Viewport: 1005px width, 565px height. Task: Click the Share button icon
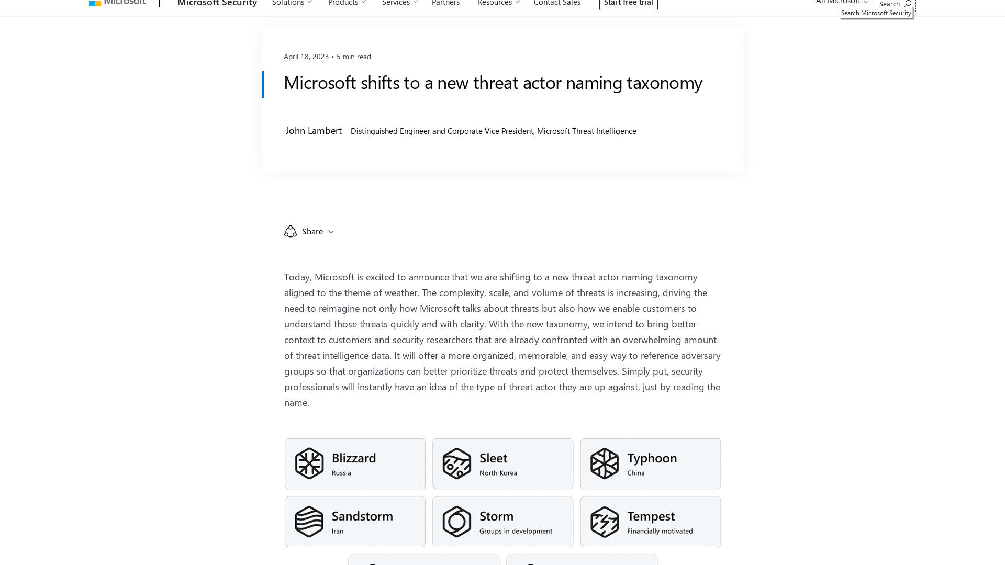(291, 231)
